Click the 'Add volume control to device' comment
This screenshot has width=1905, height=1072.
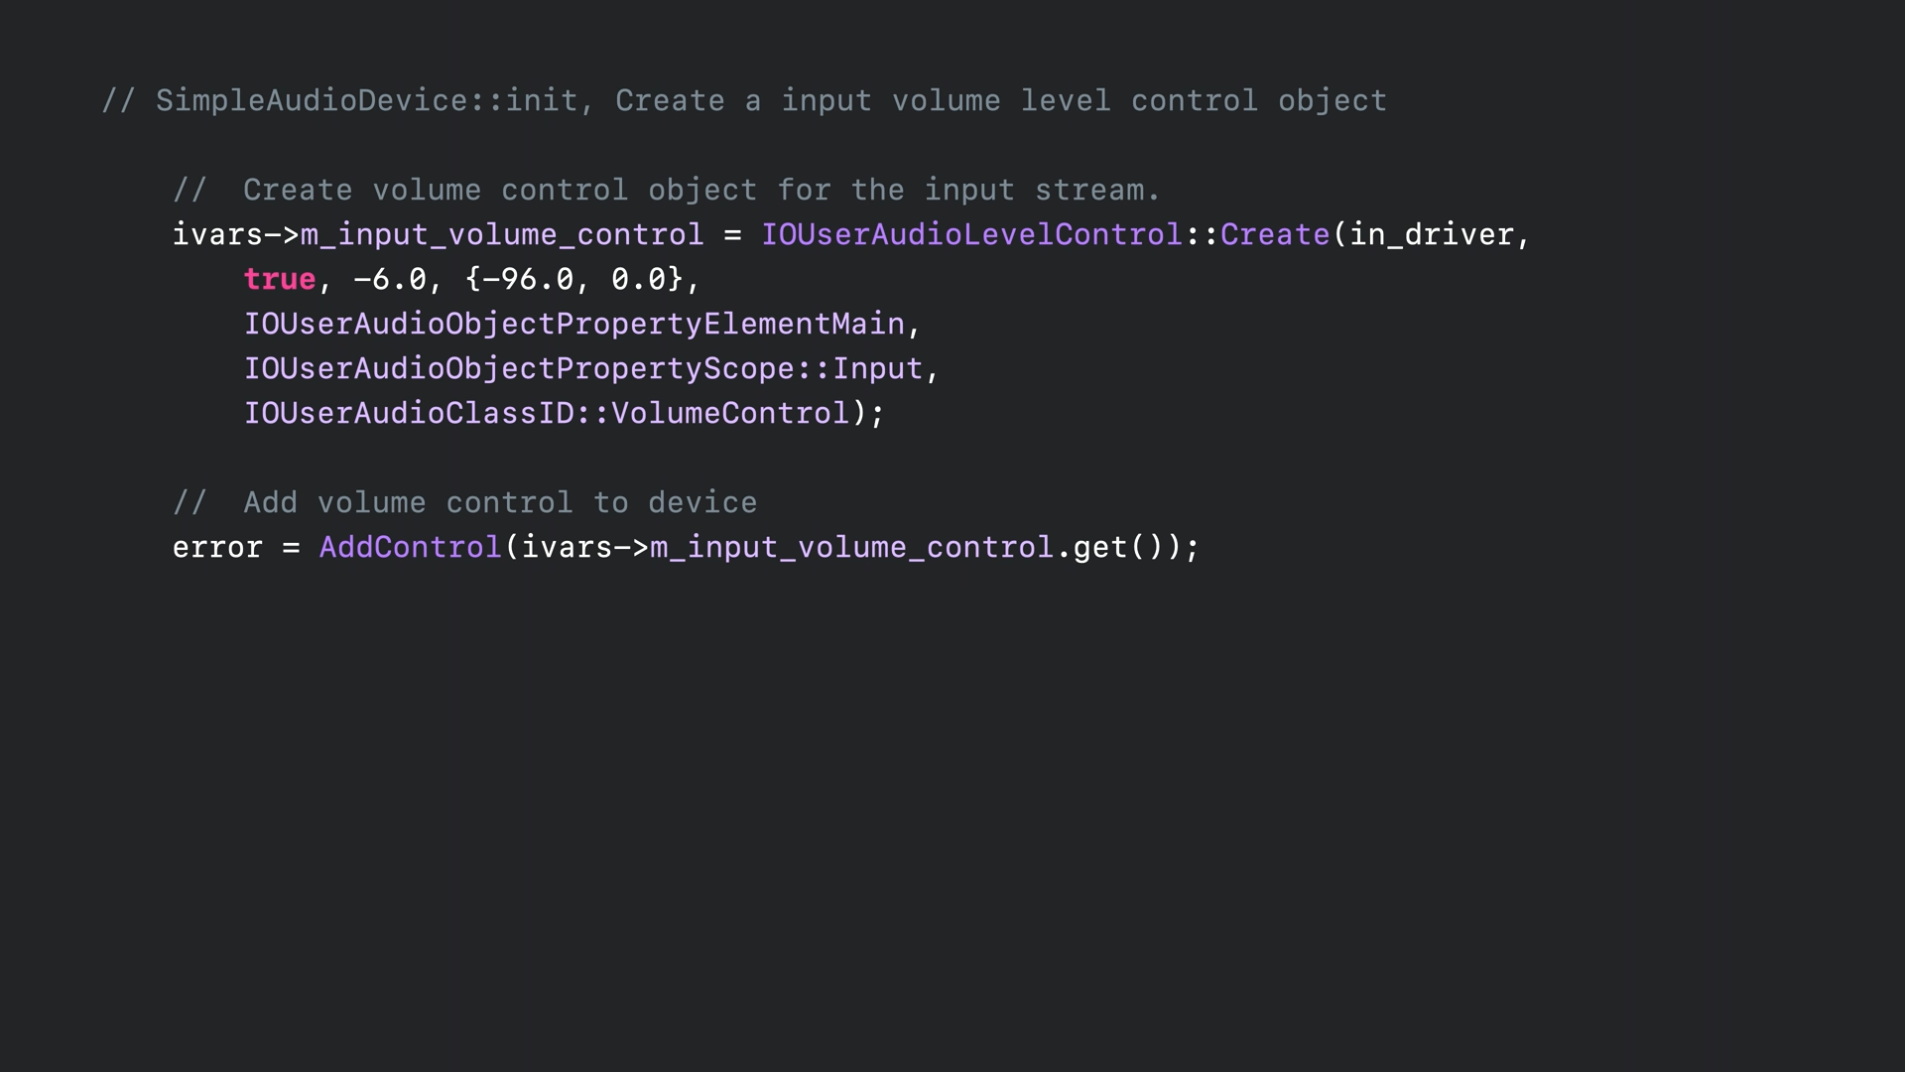pos(464,502)
